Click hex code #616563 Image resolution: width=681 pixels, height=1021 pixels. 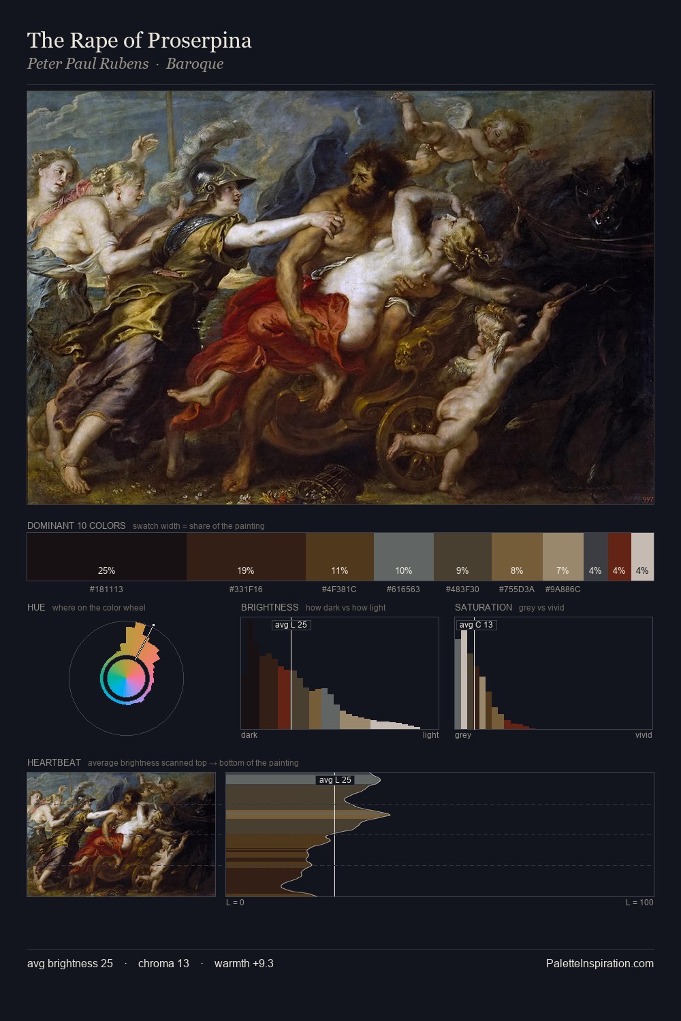tap(403, 589)
